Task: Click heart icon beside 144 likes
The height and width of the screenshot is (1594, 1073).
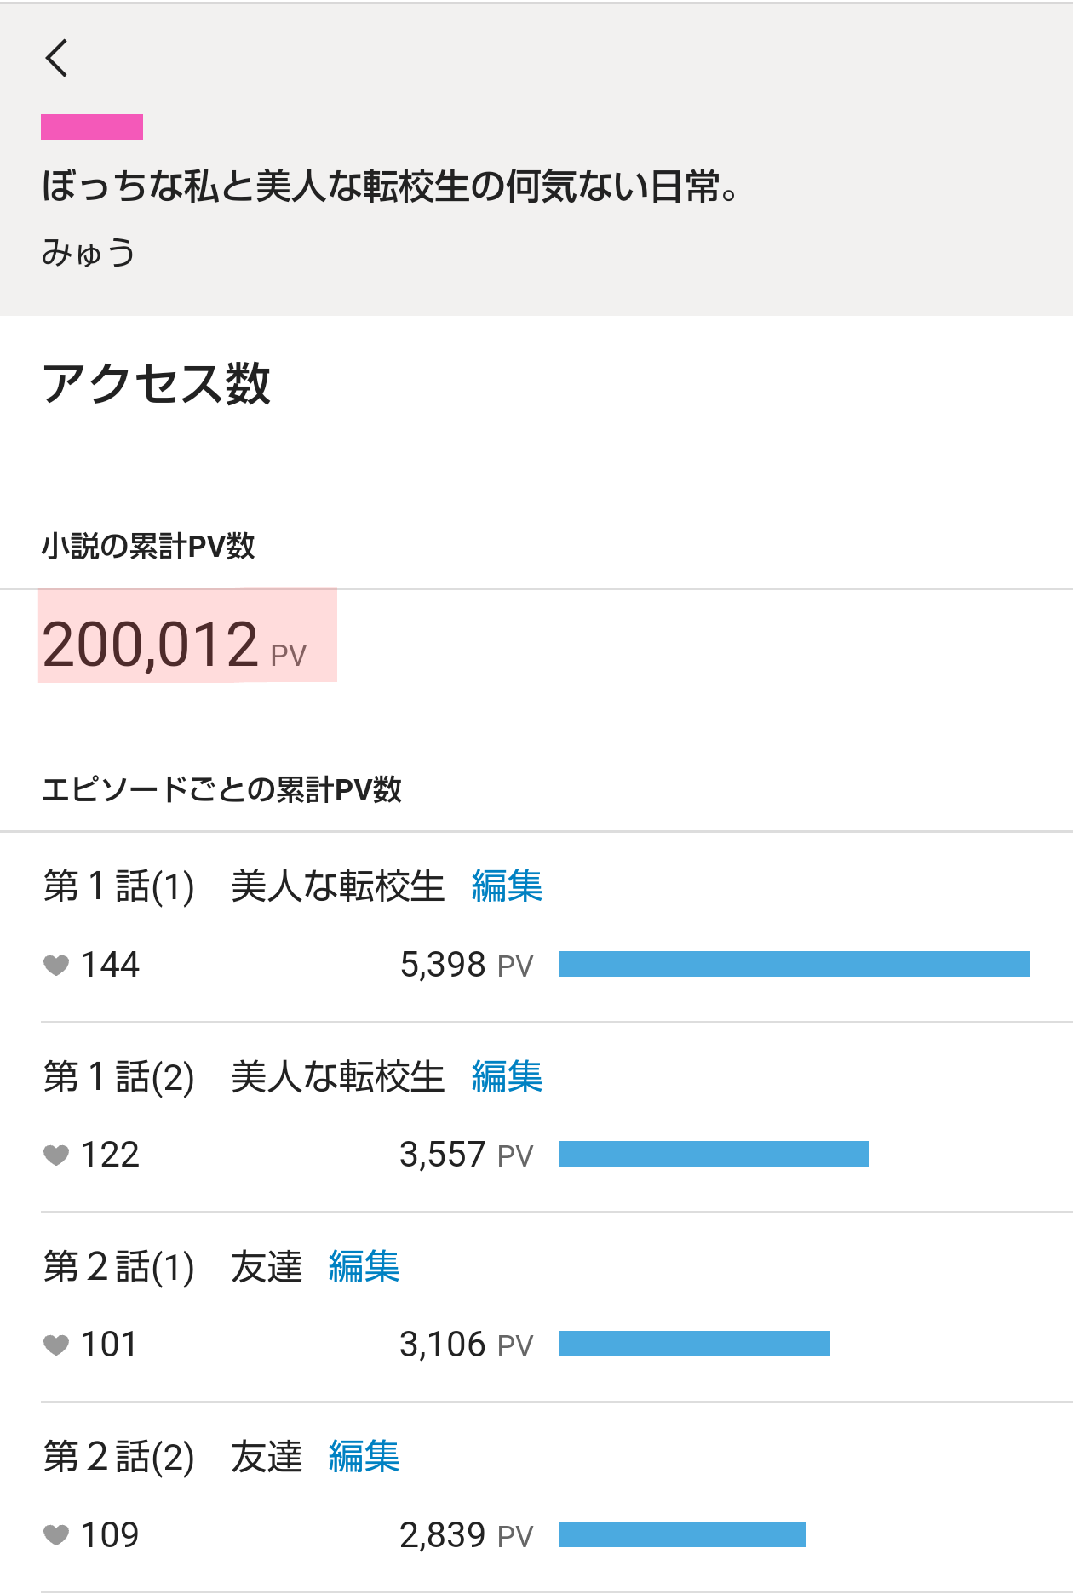Action: point(56,965)
